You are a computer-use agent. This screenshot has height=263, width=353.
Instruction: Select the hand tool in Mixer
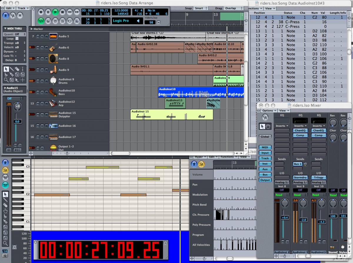tap(268, 126)
